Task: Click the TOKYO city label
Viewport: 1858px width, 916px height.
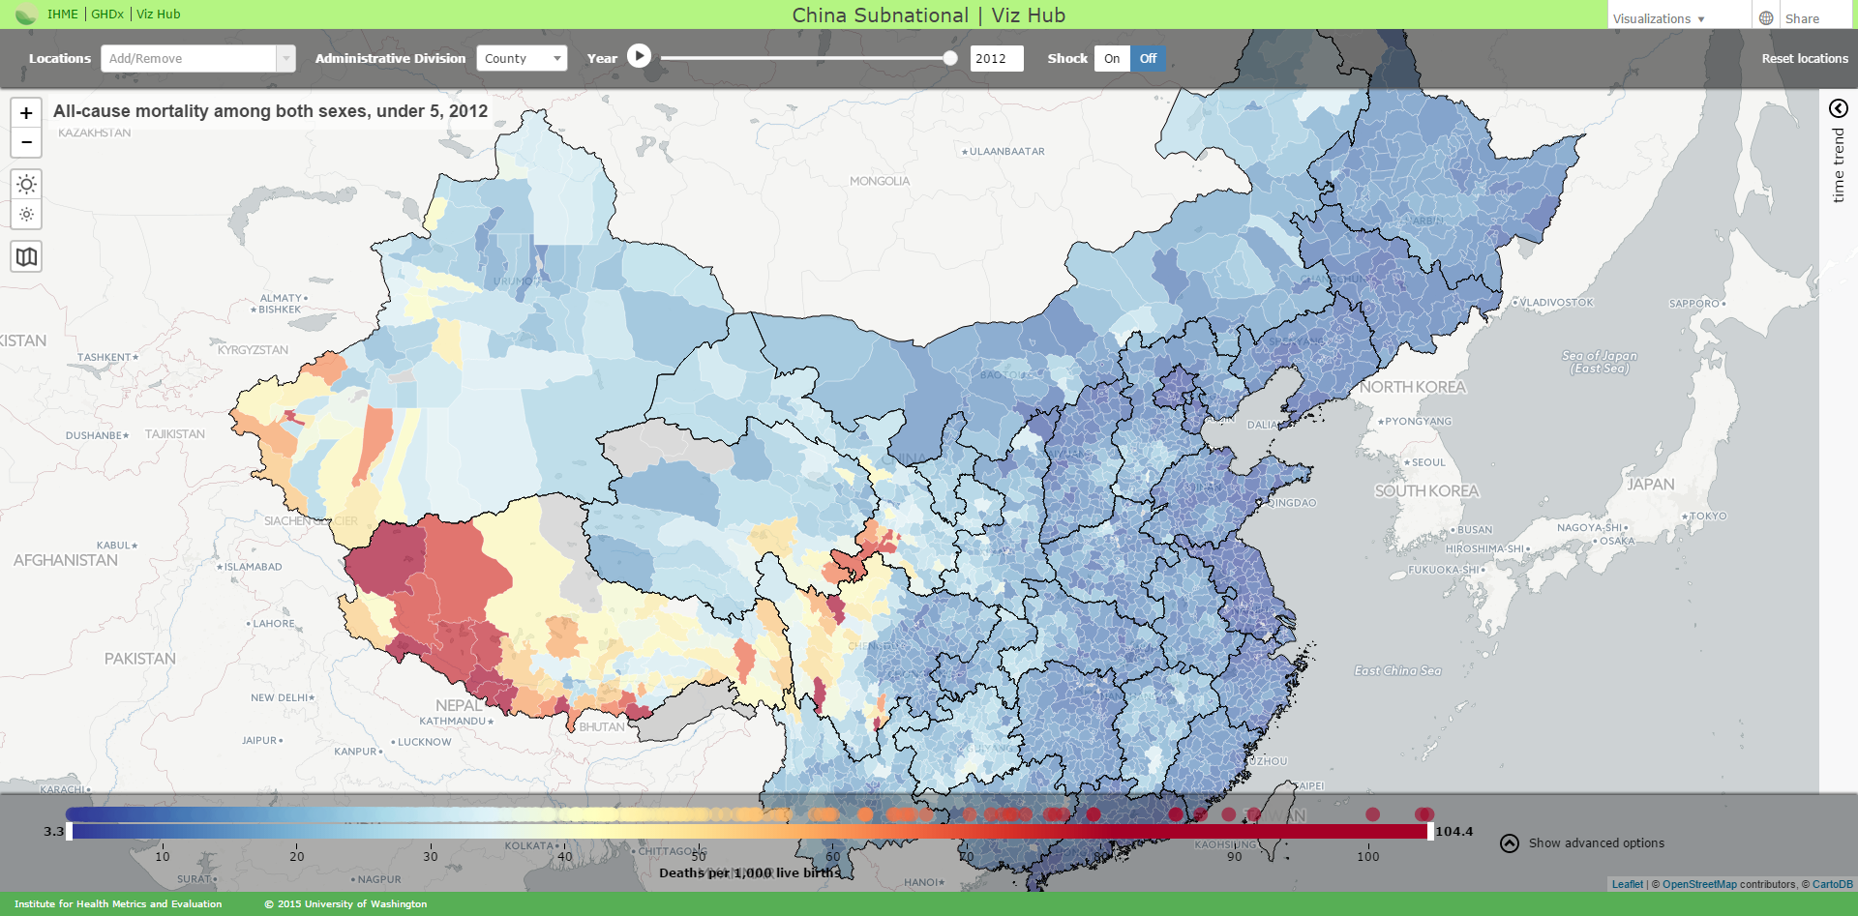Action: (1705, 517)
